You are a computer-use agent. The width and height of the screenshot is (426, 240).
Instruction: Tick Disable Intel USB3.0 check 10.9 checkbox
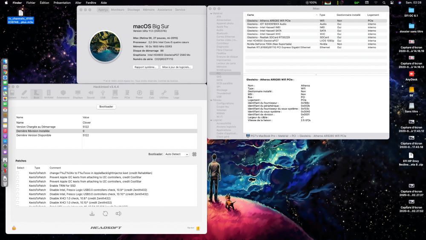(x=17, y=190)
